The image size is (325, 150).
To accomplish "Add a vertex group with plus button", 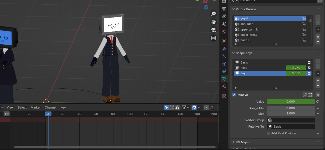I will click(318, 17).
